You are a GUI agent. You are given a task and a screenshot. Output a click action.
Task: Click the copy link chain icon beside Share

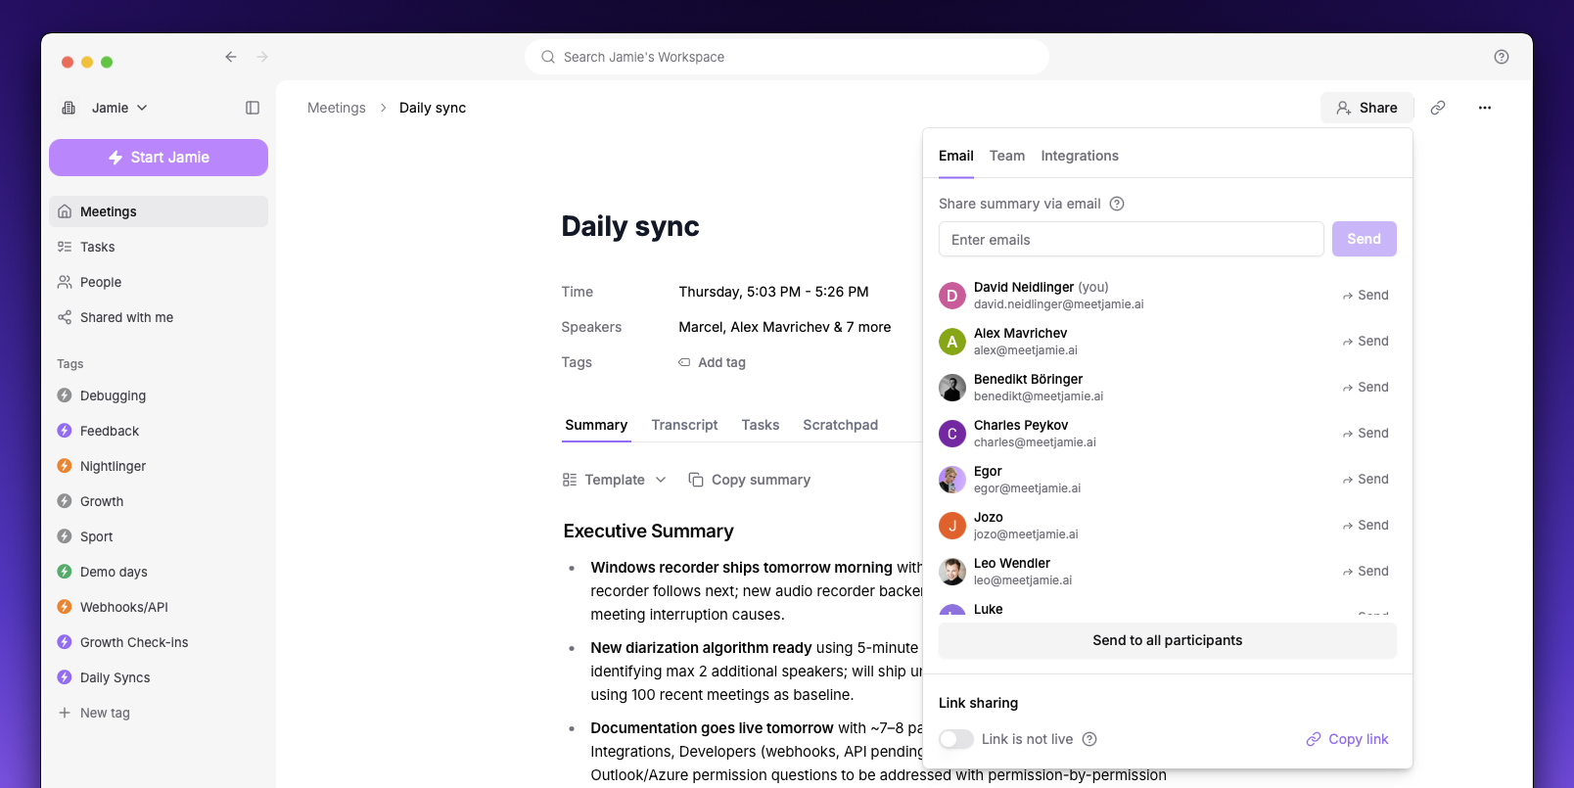click(x=1438, y=108)
